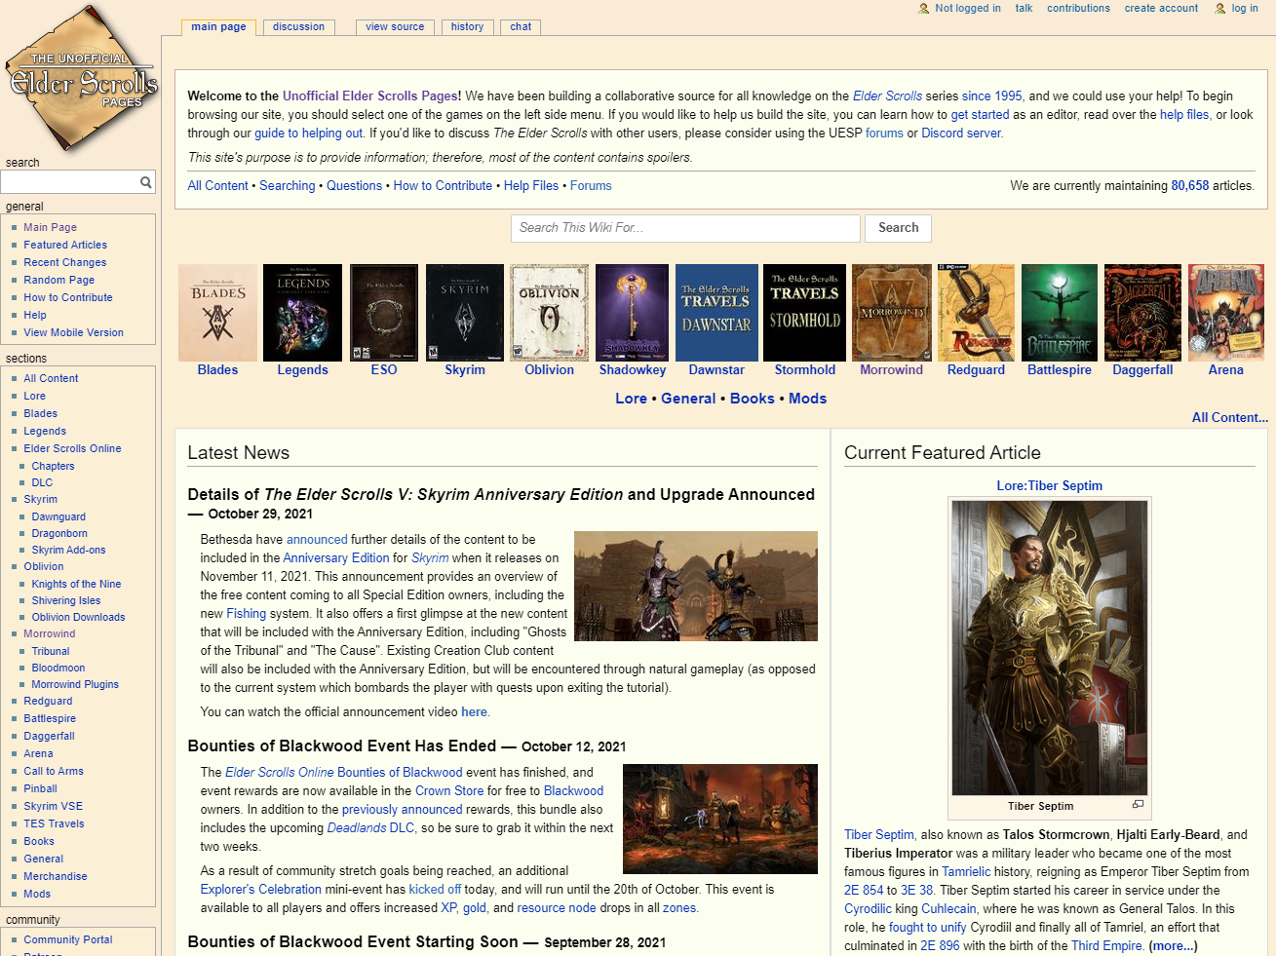Image resolution: width=1276 pixels, height=956 pixels.
Task: Click the Books link below game covers
Action: click(x=753, y=399)
